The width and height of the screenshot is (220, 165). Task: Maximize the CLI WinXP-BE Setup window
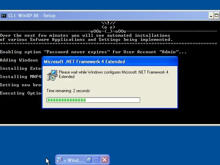217,15
